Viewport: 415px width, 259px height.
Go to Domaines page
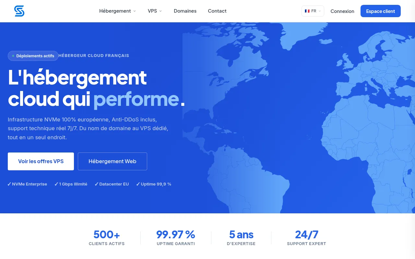185,11
